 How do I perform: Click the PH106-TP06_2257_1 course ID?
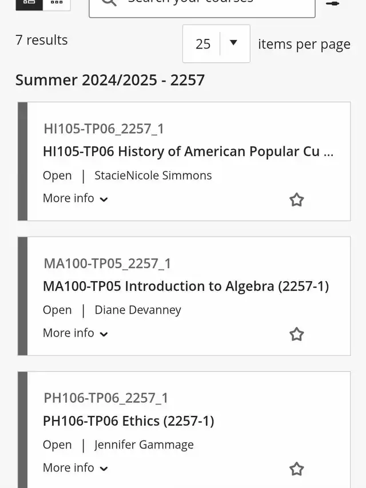pos(106,398)
